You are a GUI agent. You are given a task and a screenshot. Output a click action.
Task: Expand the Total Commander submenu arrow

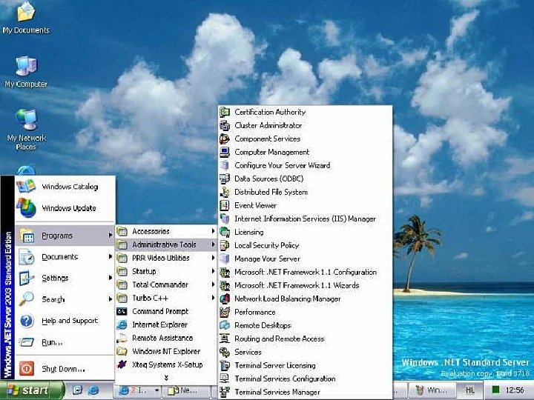(x=213, y=284)
